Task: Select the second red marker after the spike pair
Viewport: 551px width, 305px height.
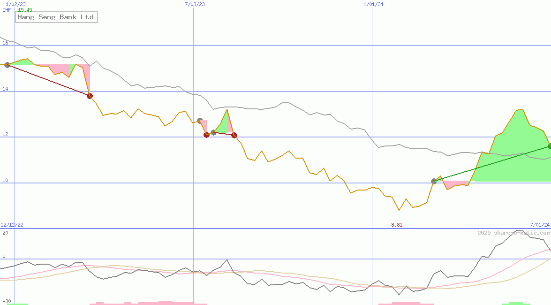Action: (234, 135)
